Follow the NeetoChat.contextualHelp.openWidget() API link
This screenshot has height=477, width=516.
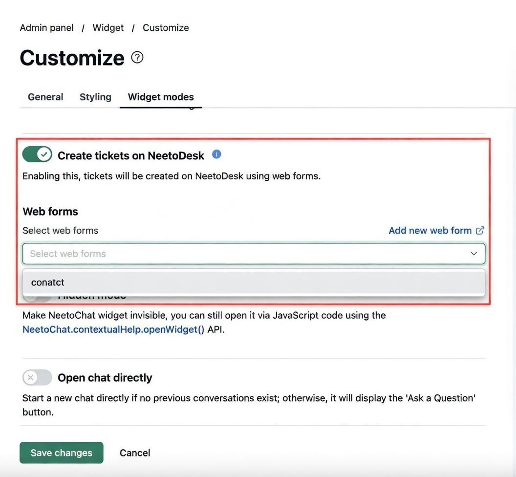click(113, 329)
